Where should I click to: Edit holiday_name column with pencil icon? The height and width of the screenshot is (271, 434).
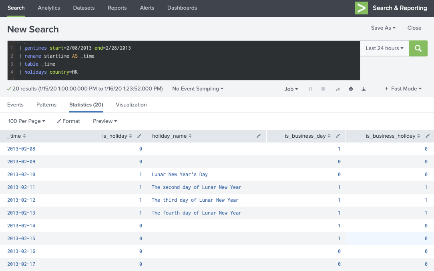pyautogui.click(x=259, y=136)
